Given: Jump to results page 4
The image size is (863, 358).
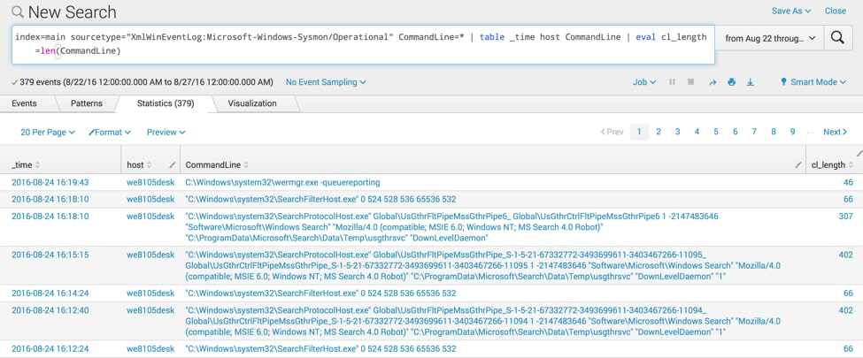Looking at the screenshot, I should pos(697,132).
